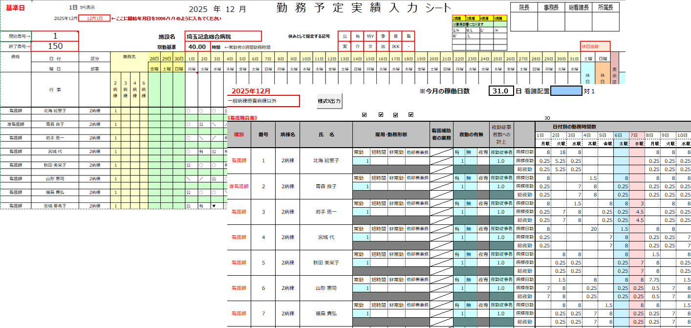Click the 公 leave symbol cell
This screenshot has height=328, width=691.
(345, 36)
